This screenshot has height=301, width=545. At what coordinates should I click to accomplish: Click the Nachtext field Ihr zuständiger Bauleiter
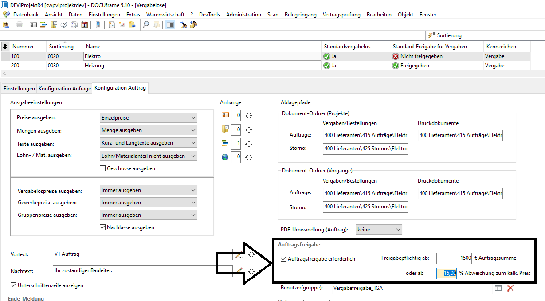tap(142, 271)
